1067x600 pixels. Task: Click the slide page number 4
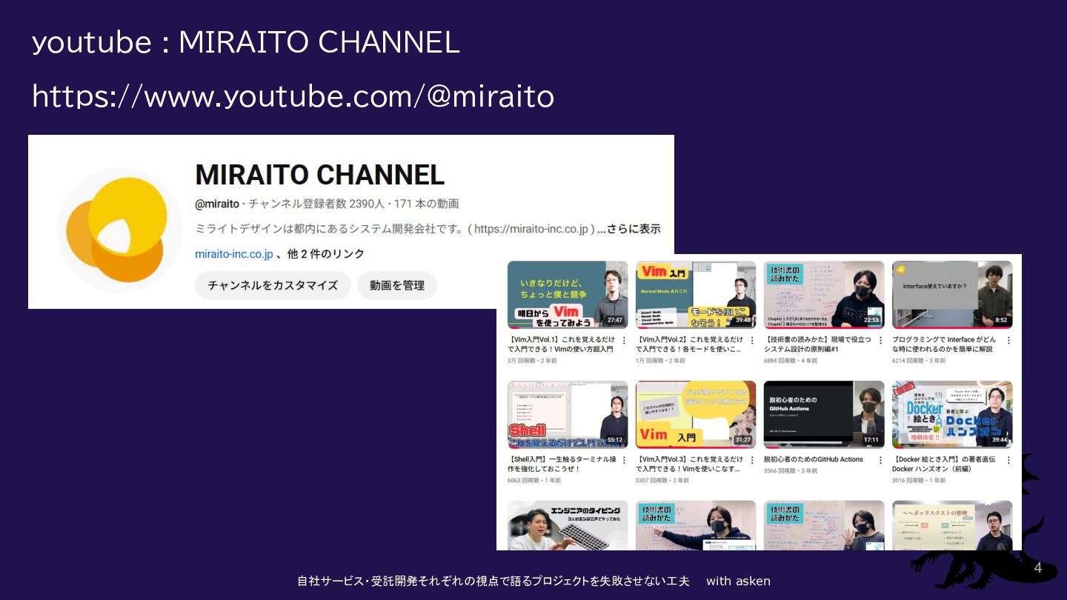point(1037,568)
